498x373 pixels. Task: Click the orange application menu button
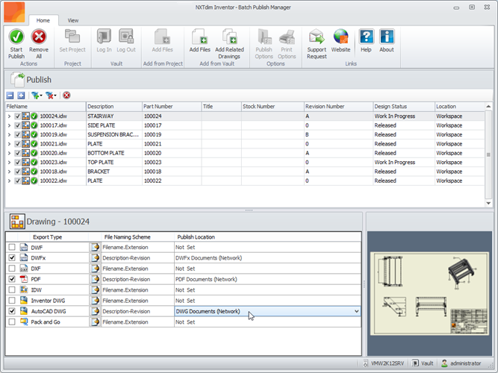tap(14, 13)
